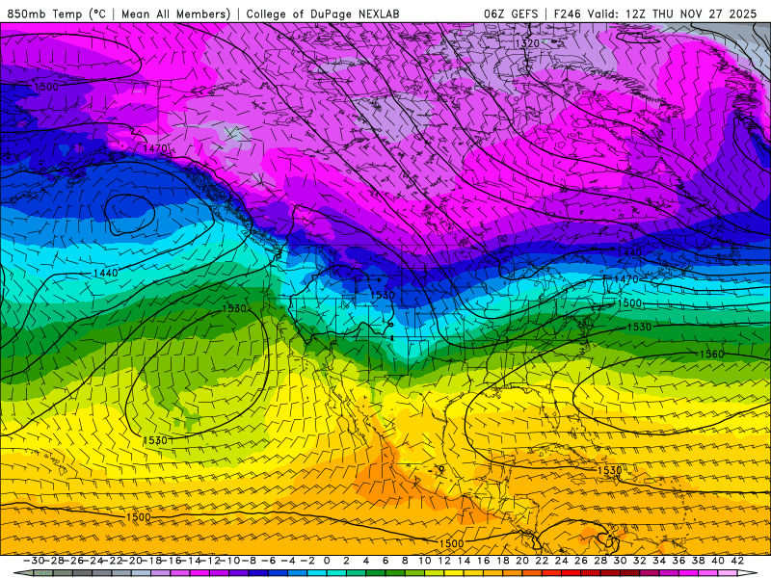Click the "Mean All Members" header text
Viewport: 771px width, 578px height.
[x=175, y=14]
